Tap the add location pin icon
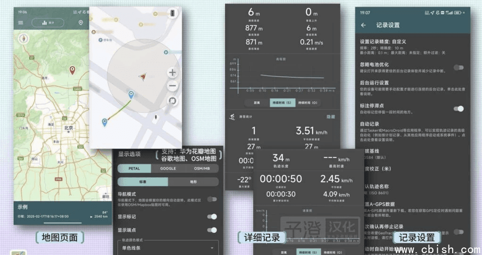The height and width of the screenshot is (255, 482). point(81,23)
